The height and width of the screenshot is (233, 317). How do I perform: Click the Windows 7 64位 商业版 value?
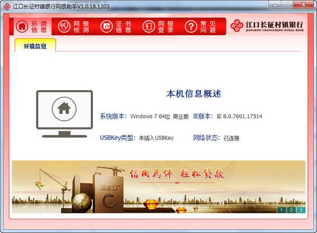click(x=160, y=116)
